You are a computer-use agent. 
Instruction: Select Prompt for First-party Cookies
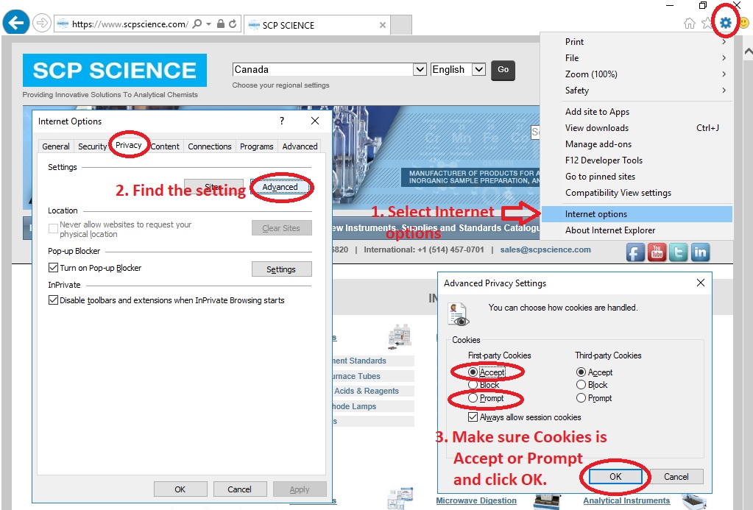click(473, 398)
